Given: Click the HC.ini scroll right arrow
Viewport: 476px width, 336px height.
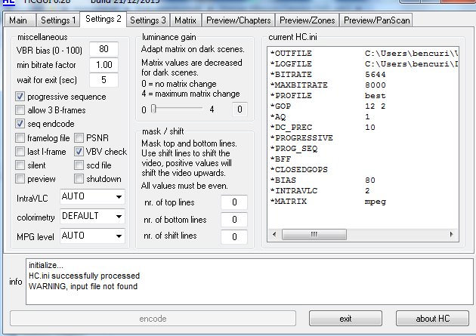Looking at the screenshot, I should click(451, 234).
